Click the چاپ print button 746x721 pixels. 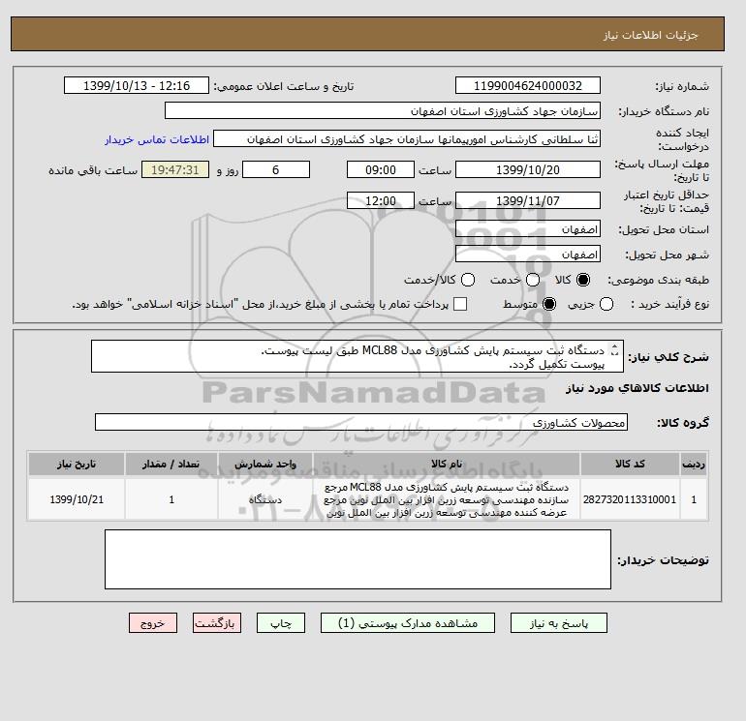pyautogui.click(x=281, y=622)
